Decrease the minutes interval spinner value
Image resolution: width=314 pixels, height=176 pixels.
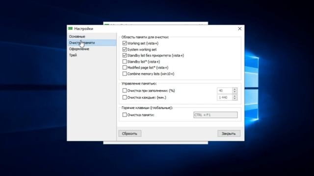click(x=235, y=99)
